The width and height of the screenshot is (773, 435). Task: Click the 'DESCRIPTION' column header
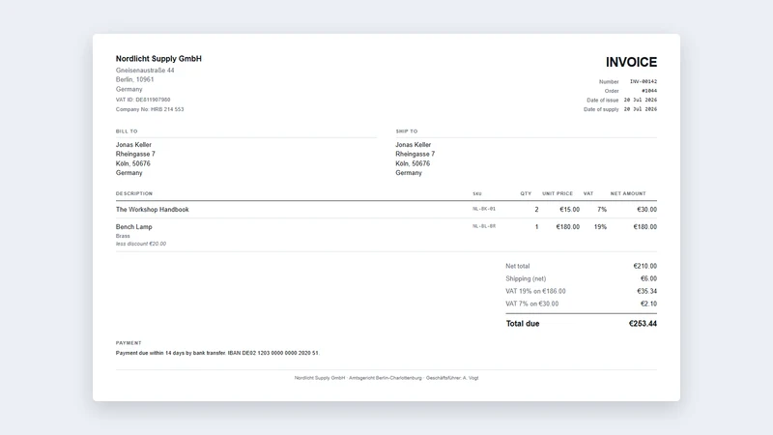(134, 193)
